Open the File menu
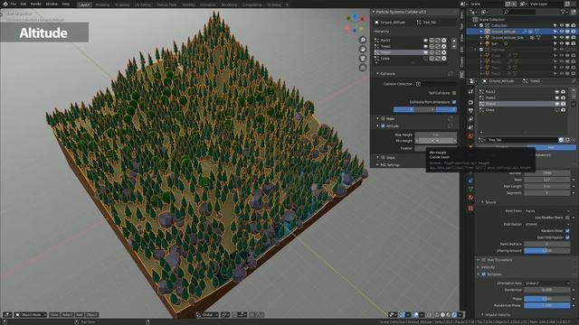This screenshot has width=579, height=325. (x=14, y=4)
